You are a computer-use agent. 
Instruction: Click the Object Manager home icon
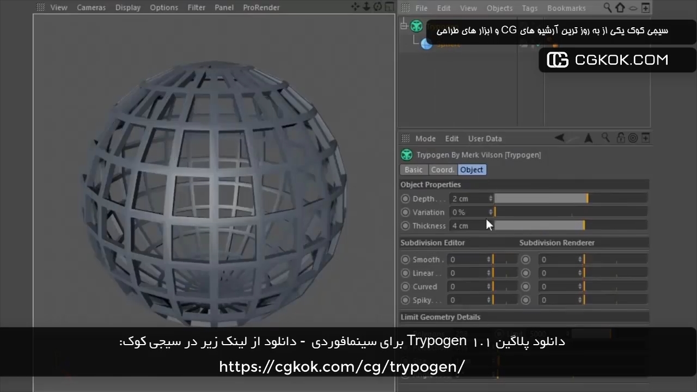click(x=620, y=8)
